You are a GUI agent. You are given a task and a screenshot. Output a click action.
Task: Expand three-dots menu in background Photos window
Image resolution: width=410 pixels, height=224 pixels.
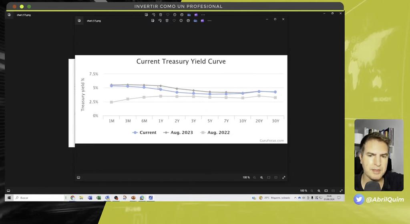pos(203,15)
